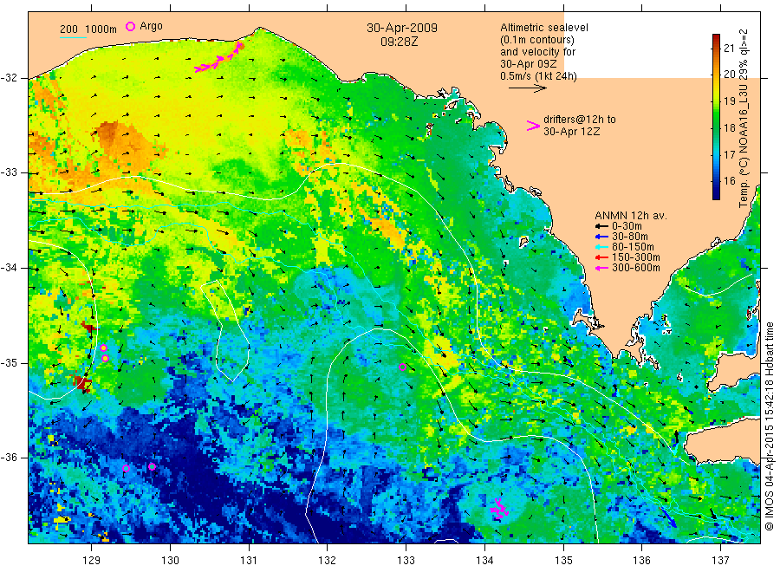Click the 17 label on the color bar
The width and height of the screenshot is (780, 572).
click(x=729, y=154)
